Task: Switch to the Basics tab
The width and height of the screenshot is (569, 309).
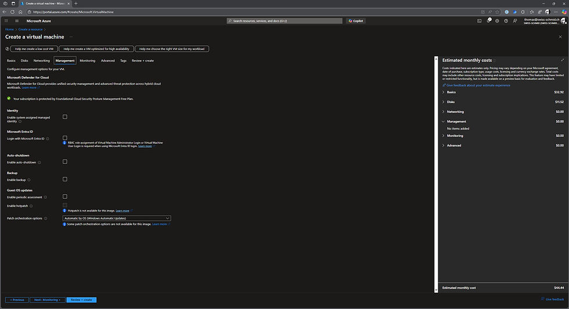Action: (x=11, y=61)
